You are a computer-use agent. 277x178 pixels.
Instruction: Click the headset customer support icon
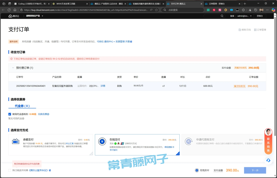coord(268,160)
